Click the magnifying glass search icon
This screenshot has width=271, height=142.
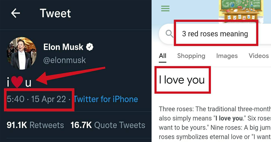click(170, 34)
